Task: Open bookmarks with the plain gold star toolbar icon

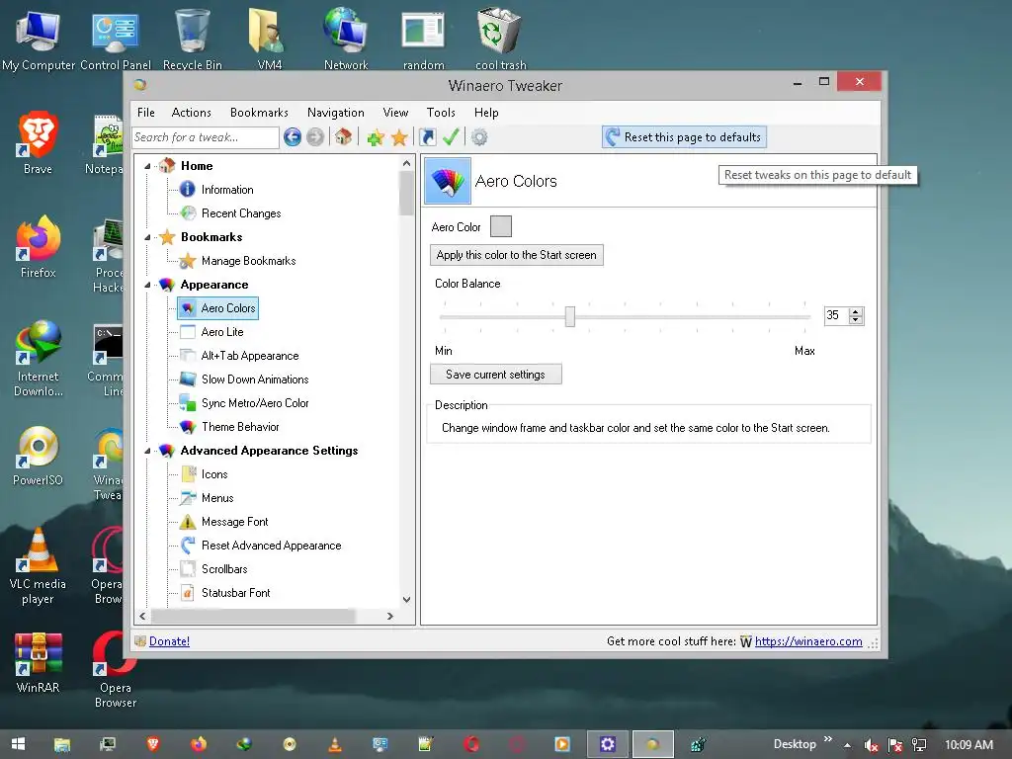Action: pyautogui.click(x=399, y=136)
